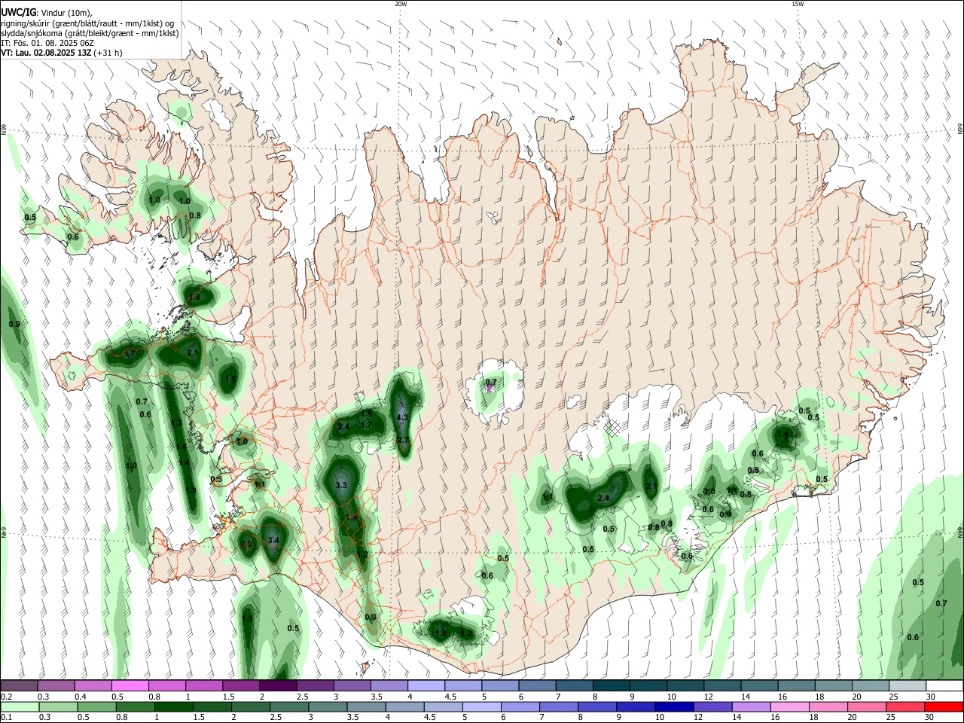Click the 0.1 label in rain legend
The height and width of the screenshot is (723, 964).
tap(7, 717)
